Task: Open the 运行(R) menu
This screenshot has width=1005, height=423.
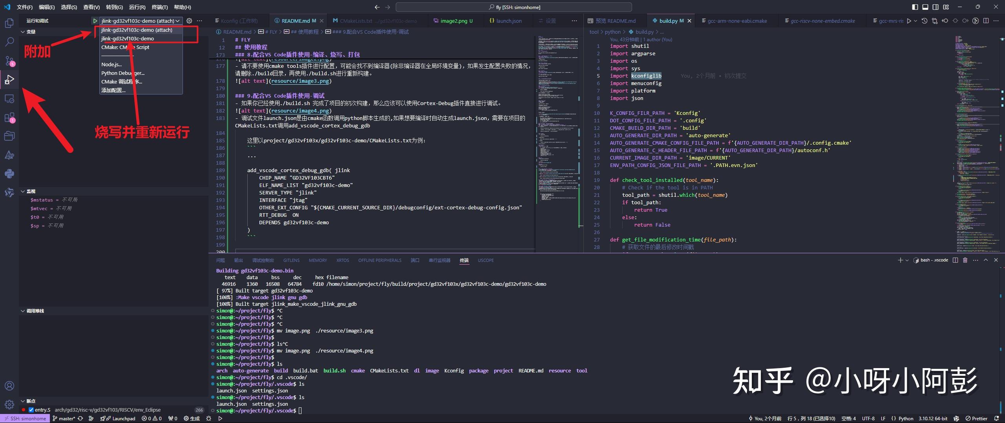Action: tap(137, 7)
